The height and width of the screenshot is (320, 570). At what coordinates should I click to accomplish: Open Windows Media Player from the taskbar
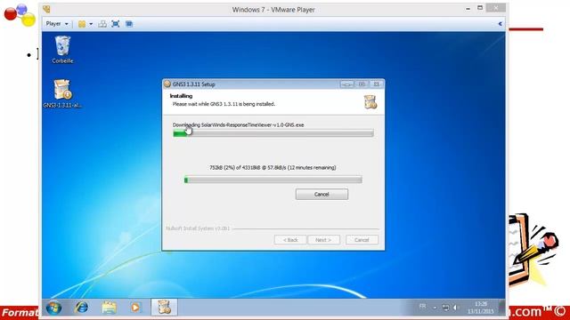pyautogui.click(x=135, y=308)
